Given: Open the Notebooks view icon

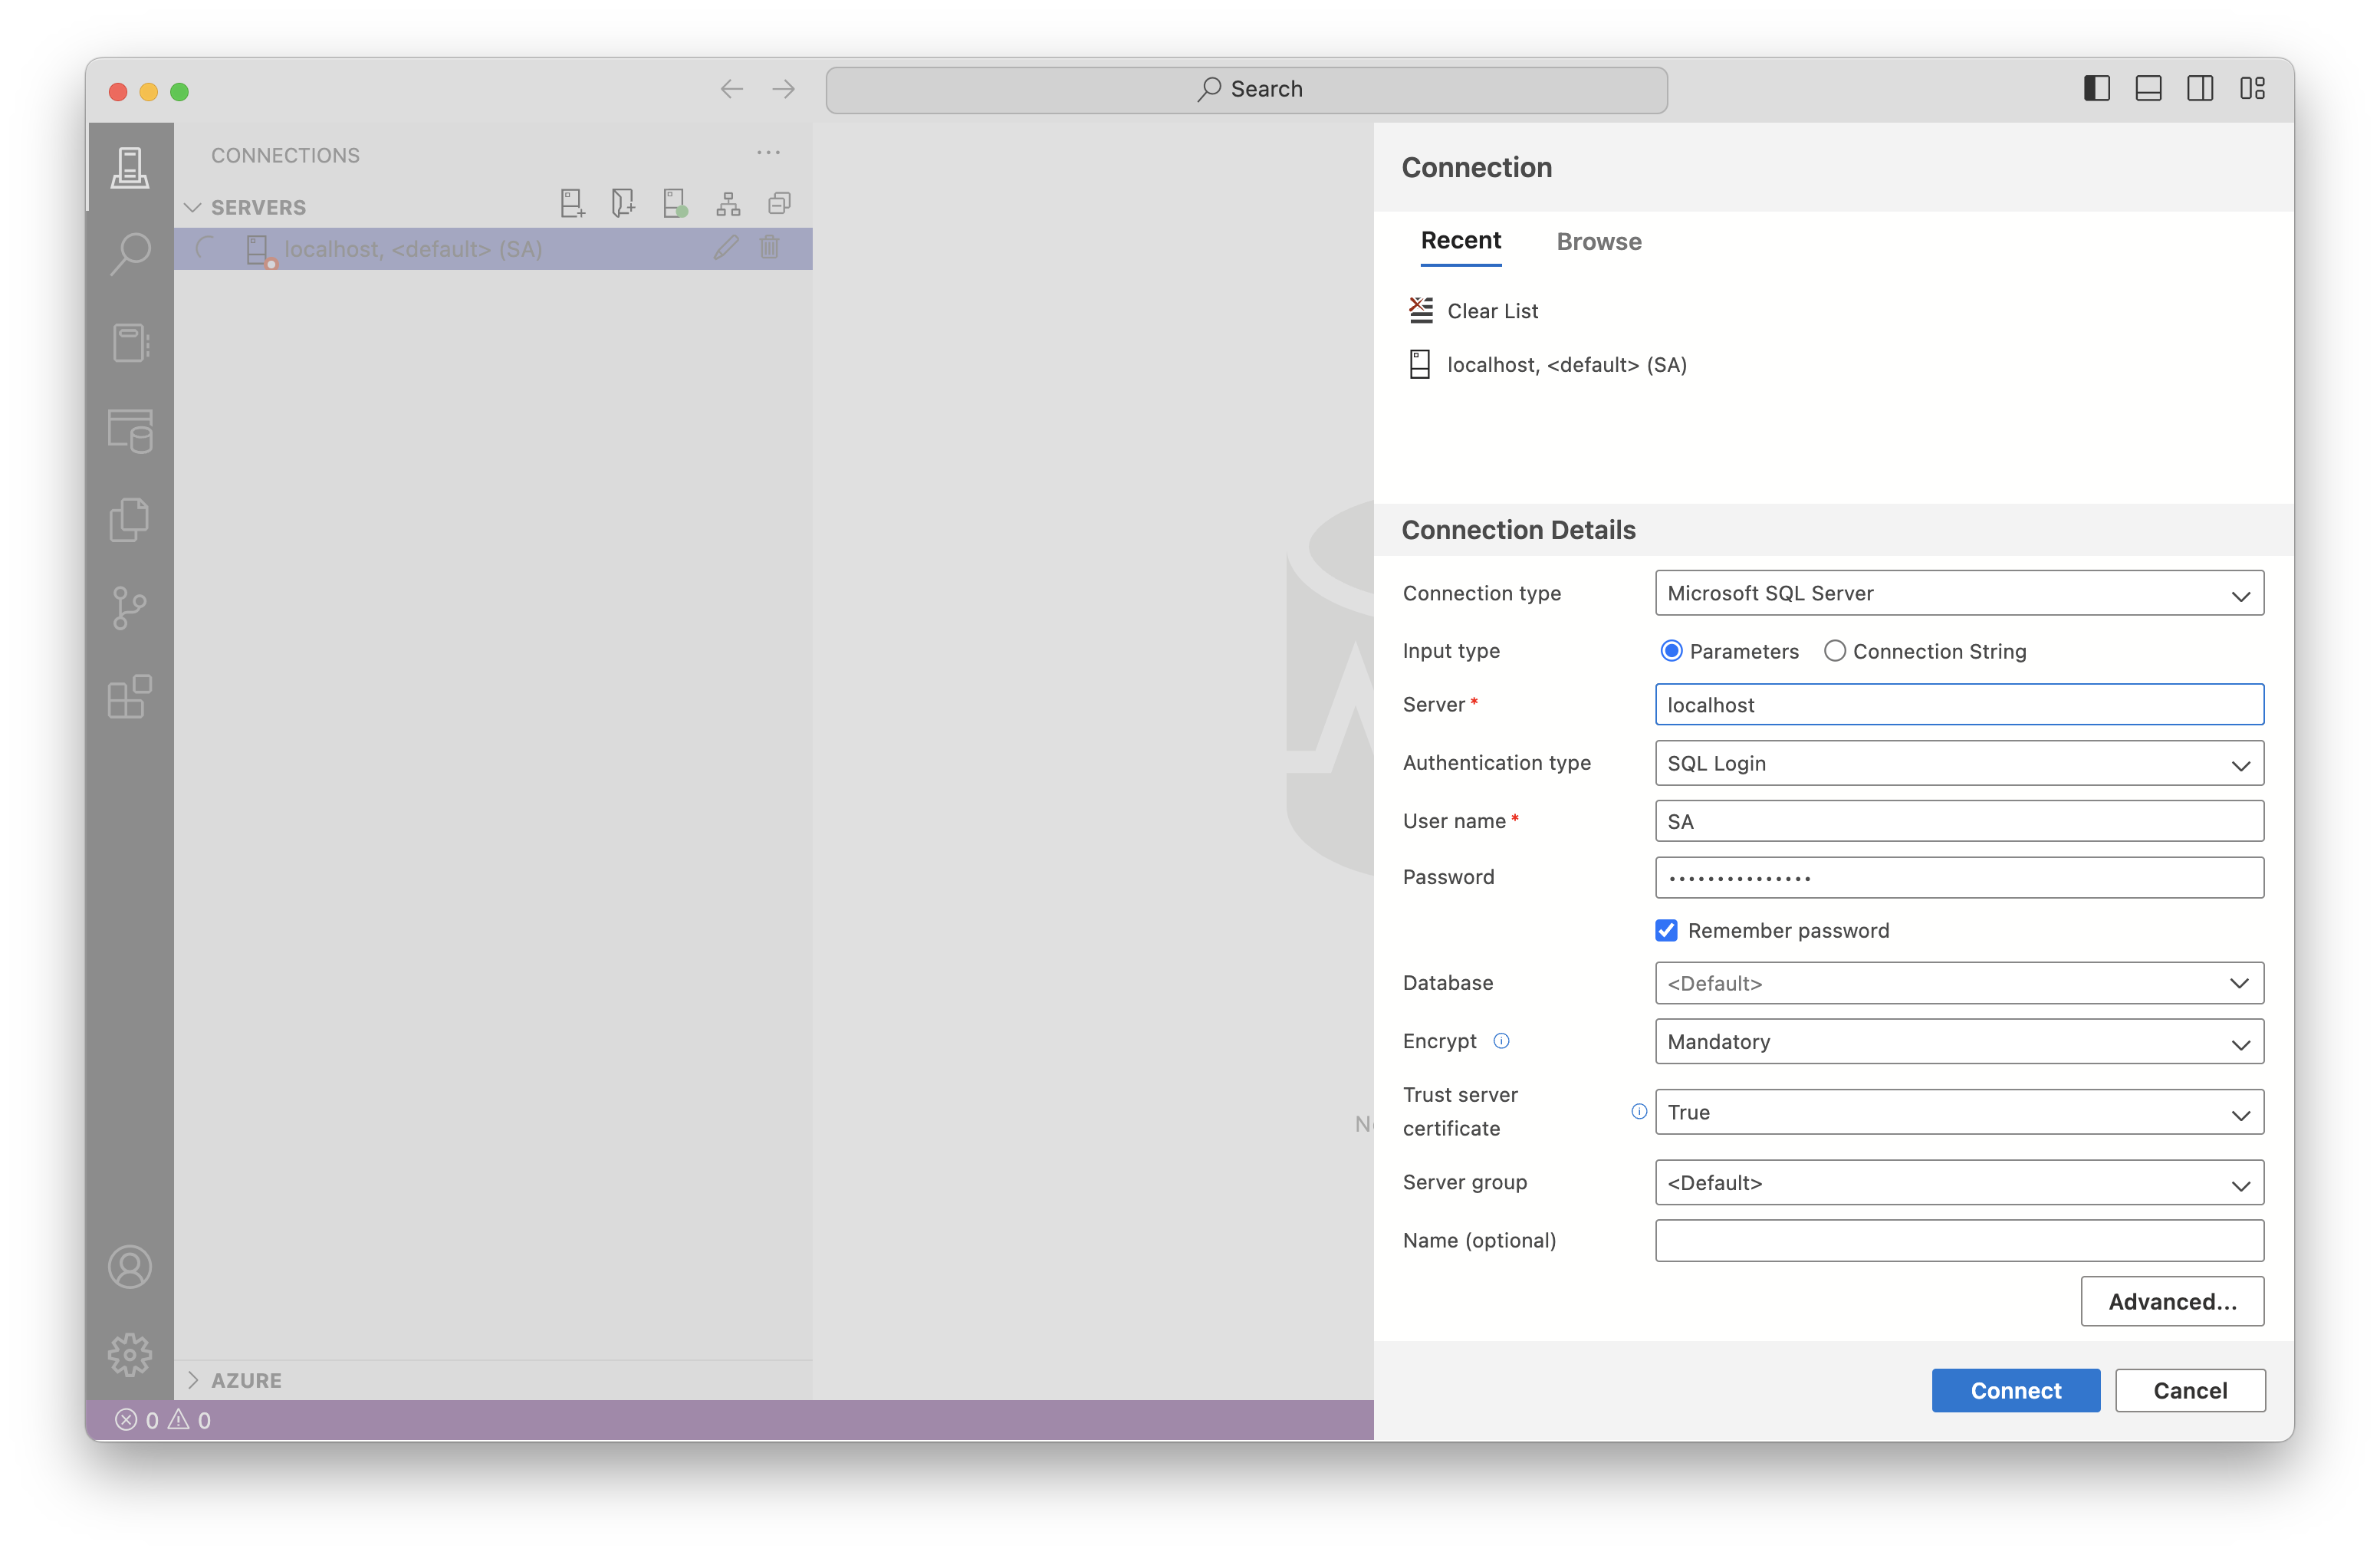Looking at the screenshot, I should tap(130, 343).
